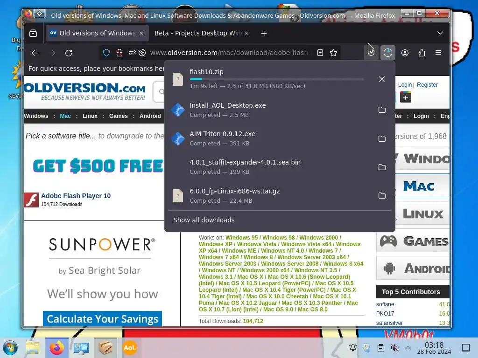Open the Firefox account icon
Viewport: 478px width, 358px height.
coord(405,53)
